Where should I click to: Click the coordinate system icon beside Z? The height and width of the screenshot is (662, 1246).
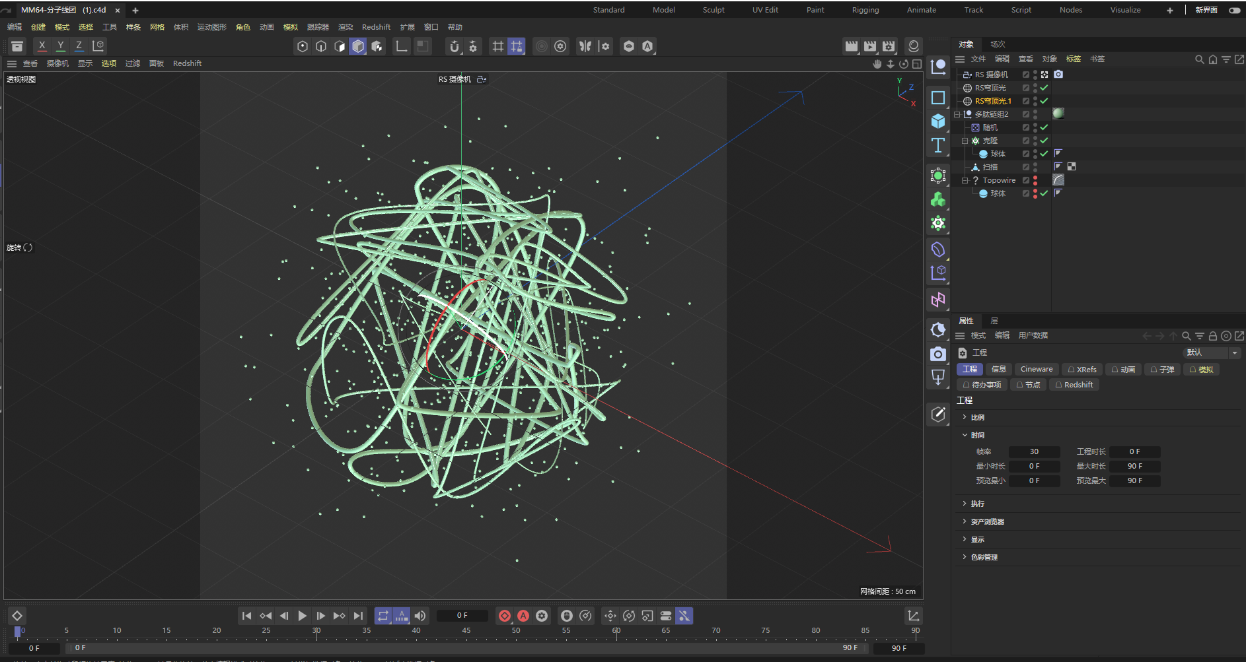[x=98, y=46]
